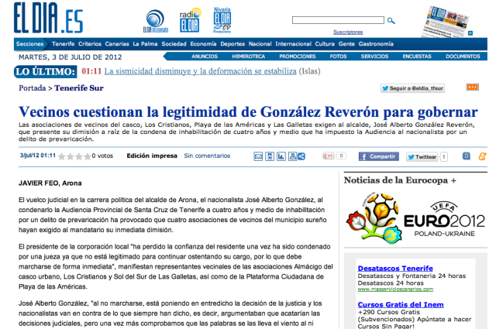
Task: Open the ENCUESTAS tab
Action: coord(417,57)
